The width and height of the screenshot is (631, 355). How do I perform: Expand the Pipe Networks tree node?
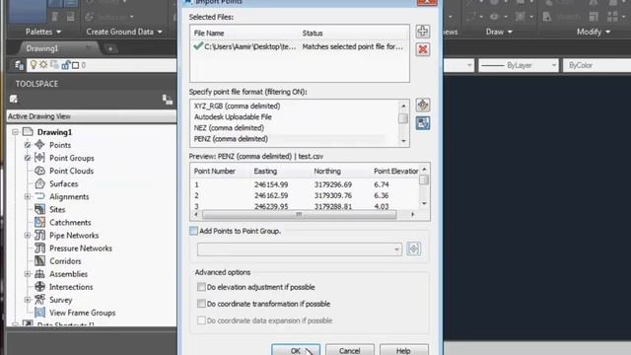click(28, 235)
